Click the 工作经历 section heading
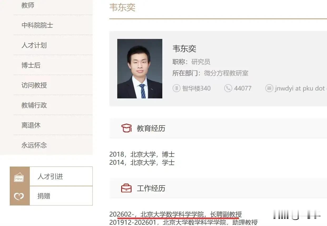Screen dimensions: 327x226 point(151,188)
